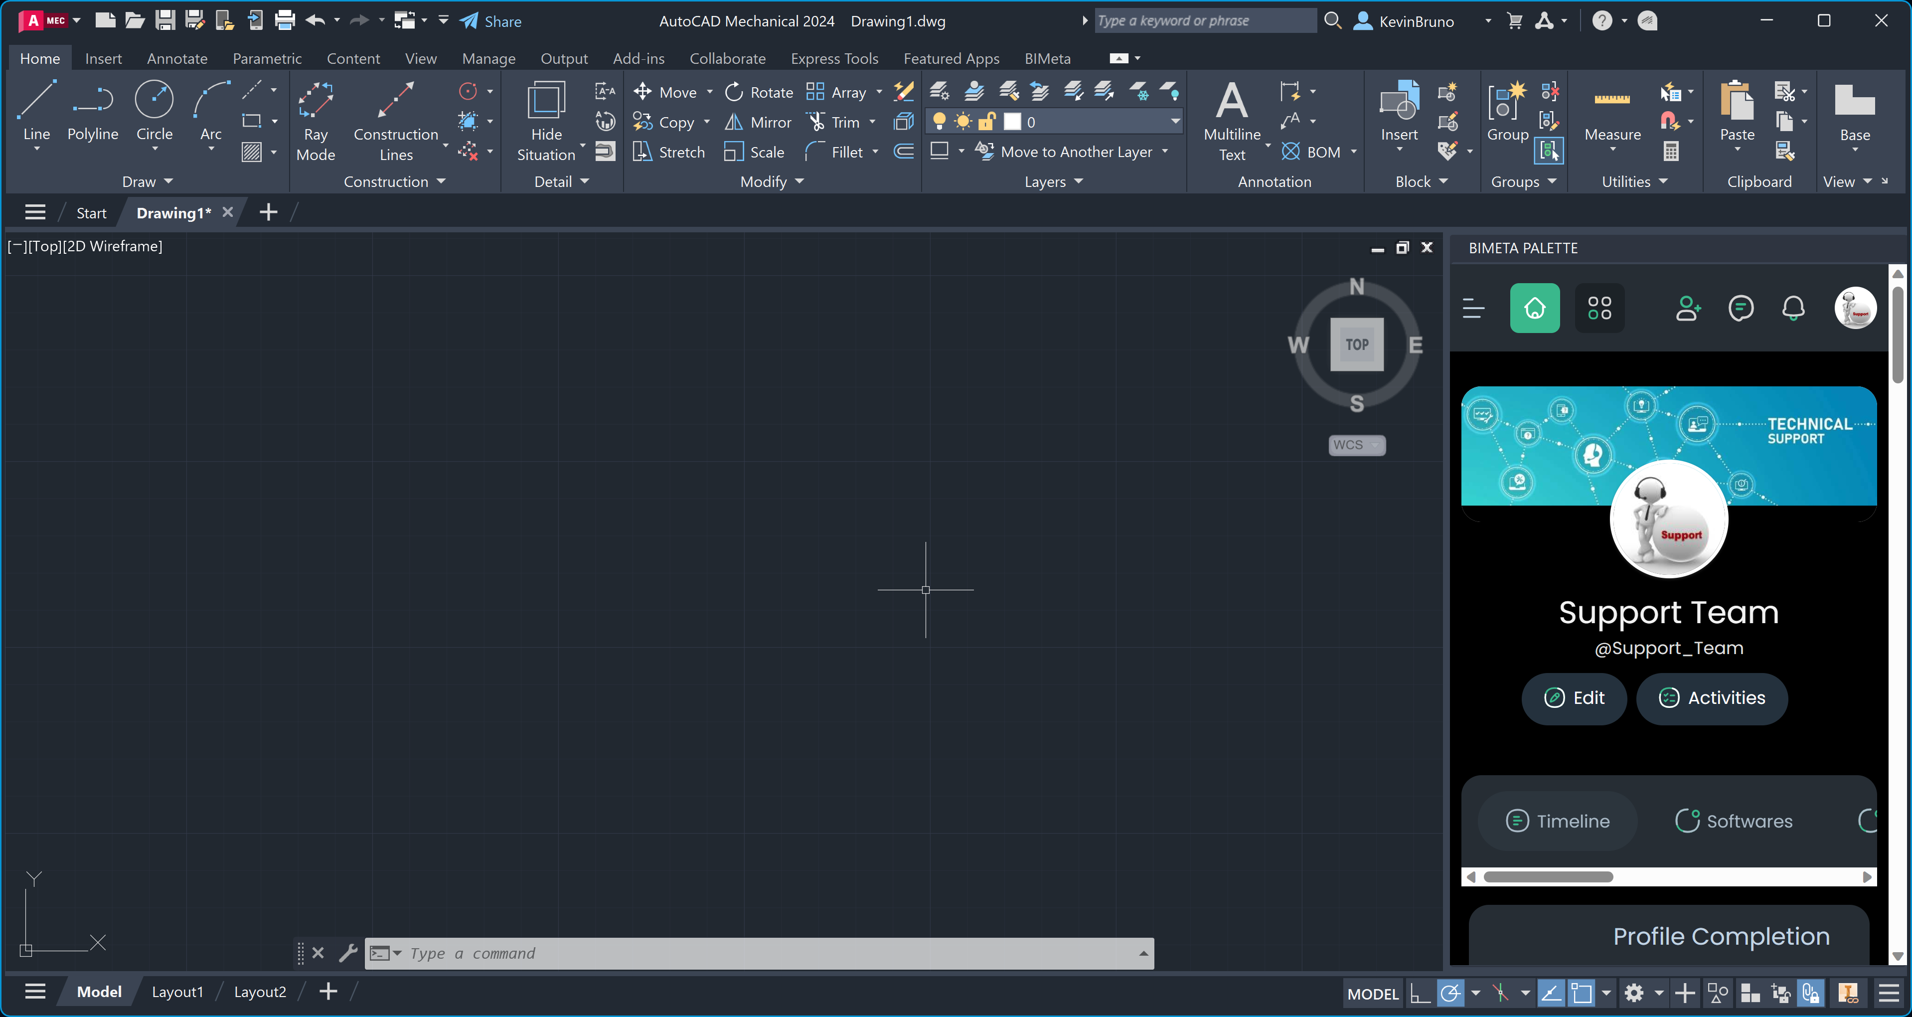Select the Move command
Viewport: 1912px width, 1017px height.
coord(666,92)
